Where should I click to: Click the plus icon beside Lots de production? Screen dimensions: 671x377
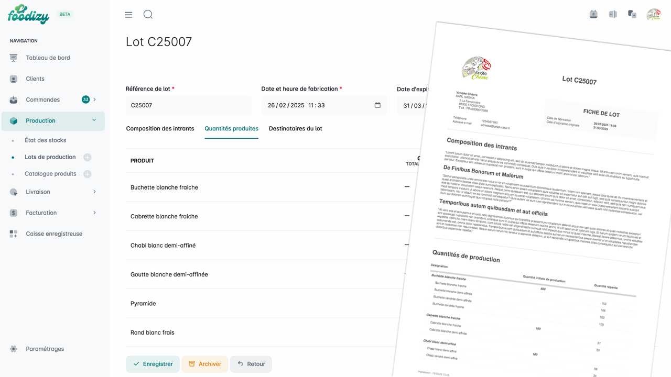coord(88,157)
